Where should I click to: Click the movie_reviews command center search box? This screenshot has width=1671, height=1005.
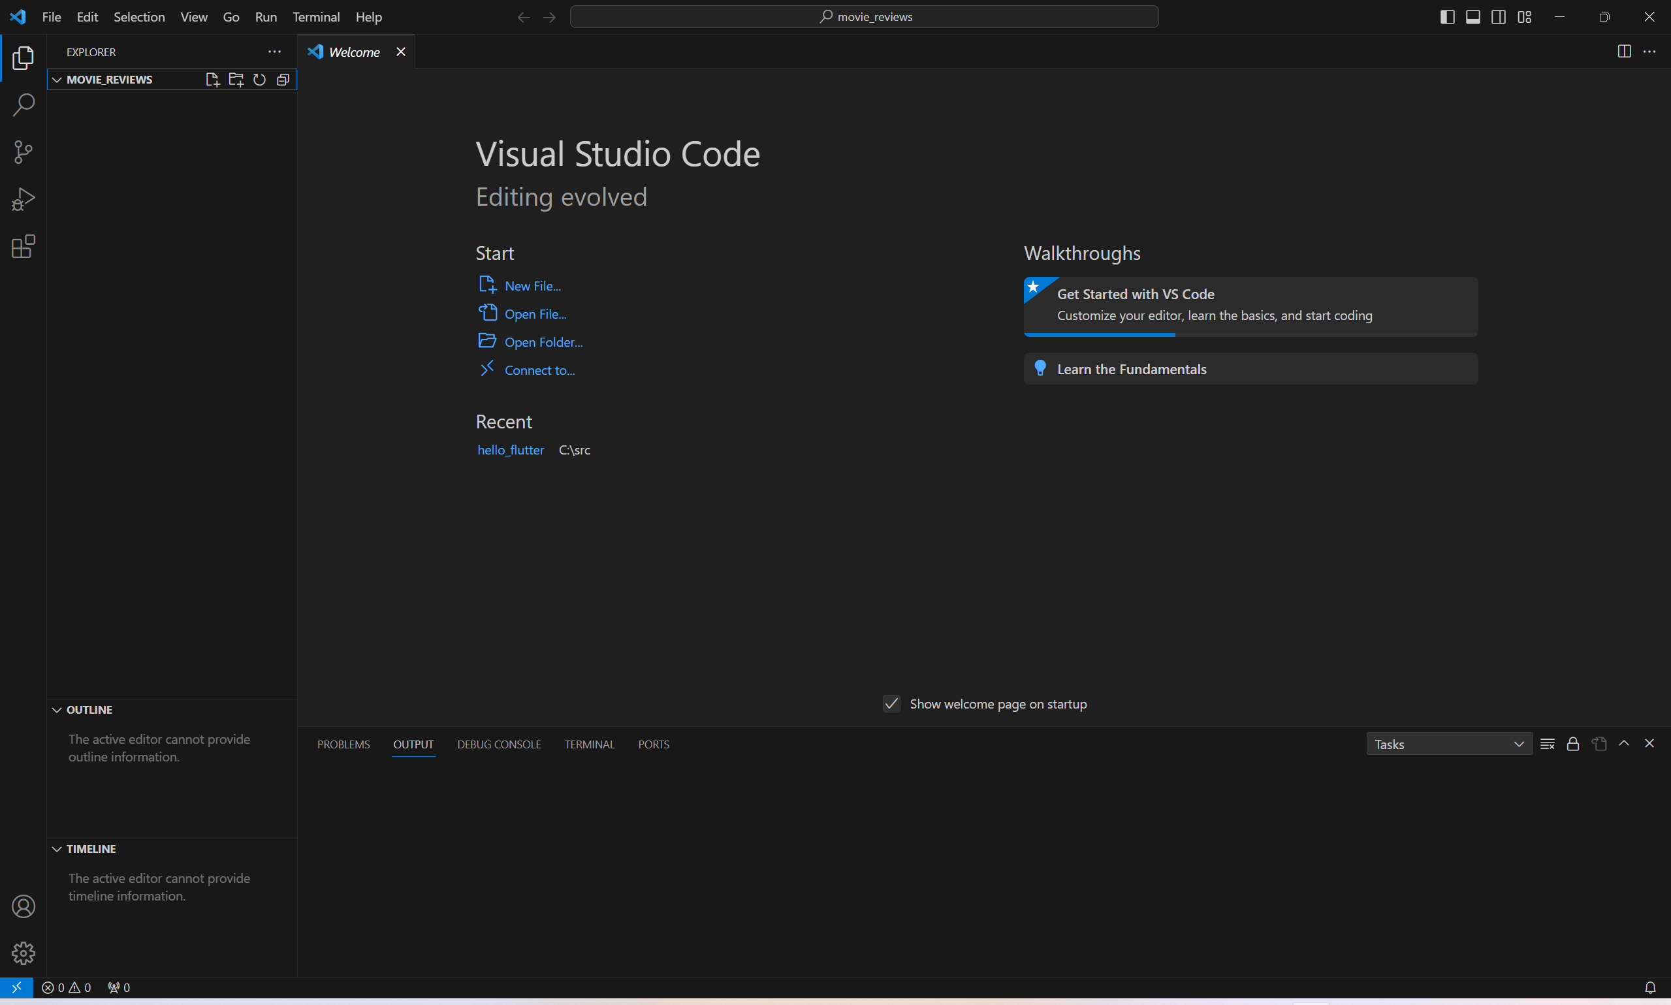click(x=864, y=17)
